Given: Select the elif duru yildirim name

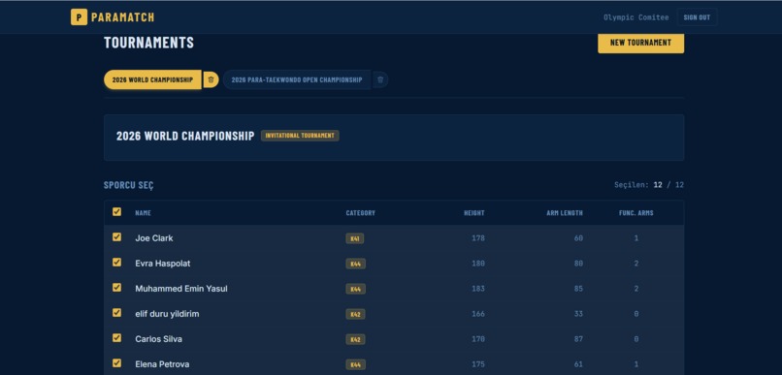Looking at the screenshot, I should coord(167,314).
